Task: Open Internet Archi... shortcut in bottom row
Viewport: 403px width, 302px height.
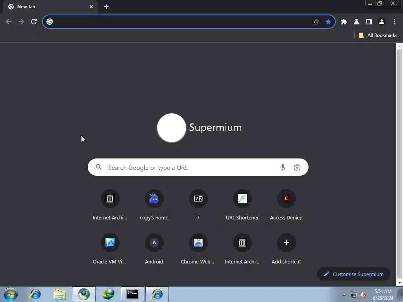Action: pos(242,249)
